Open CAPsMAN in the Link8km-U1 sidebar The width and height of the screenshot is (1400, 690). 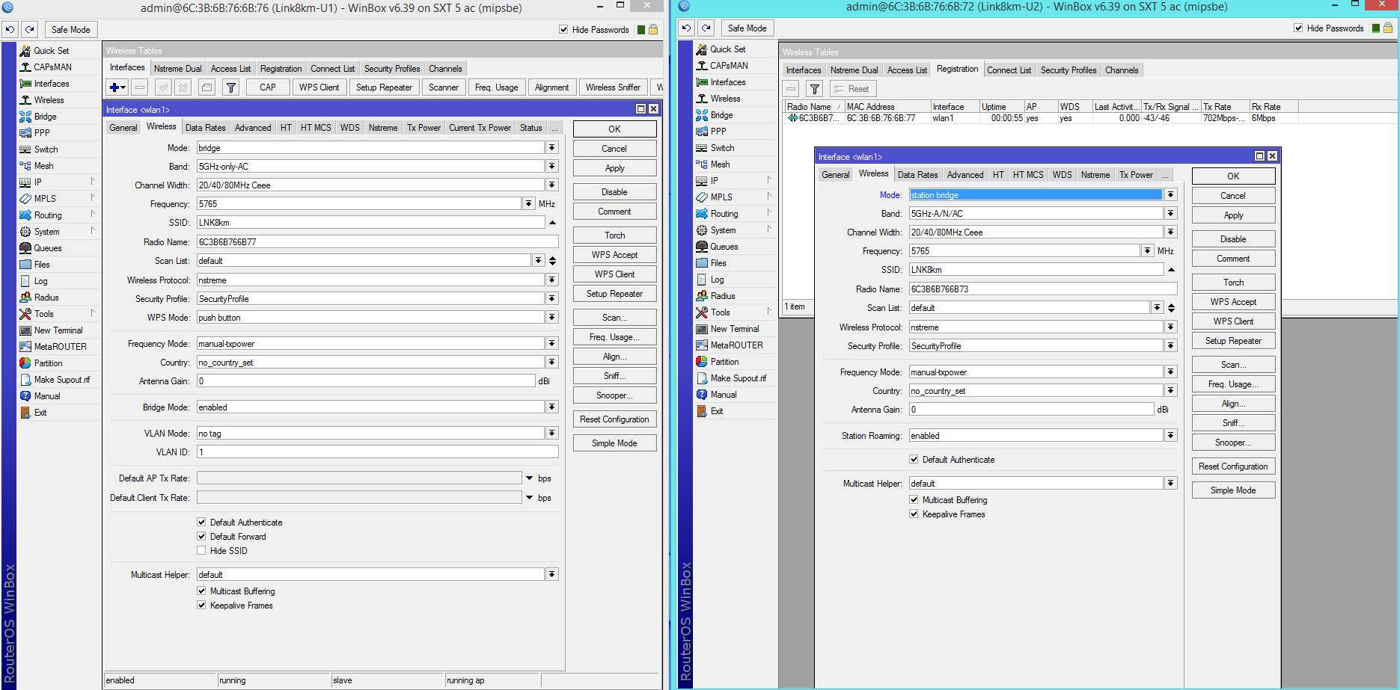click(x=52, y=67)
